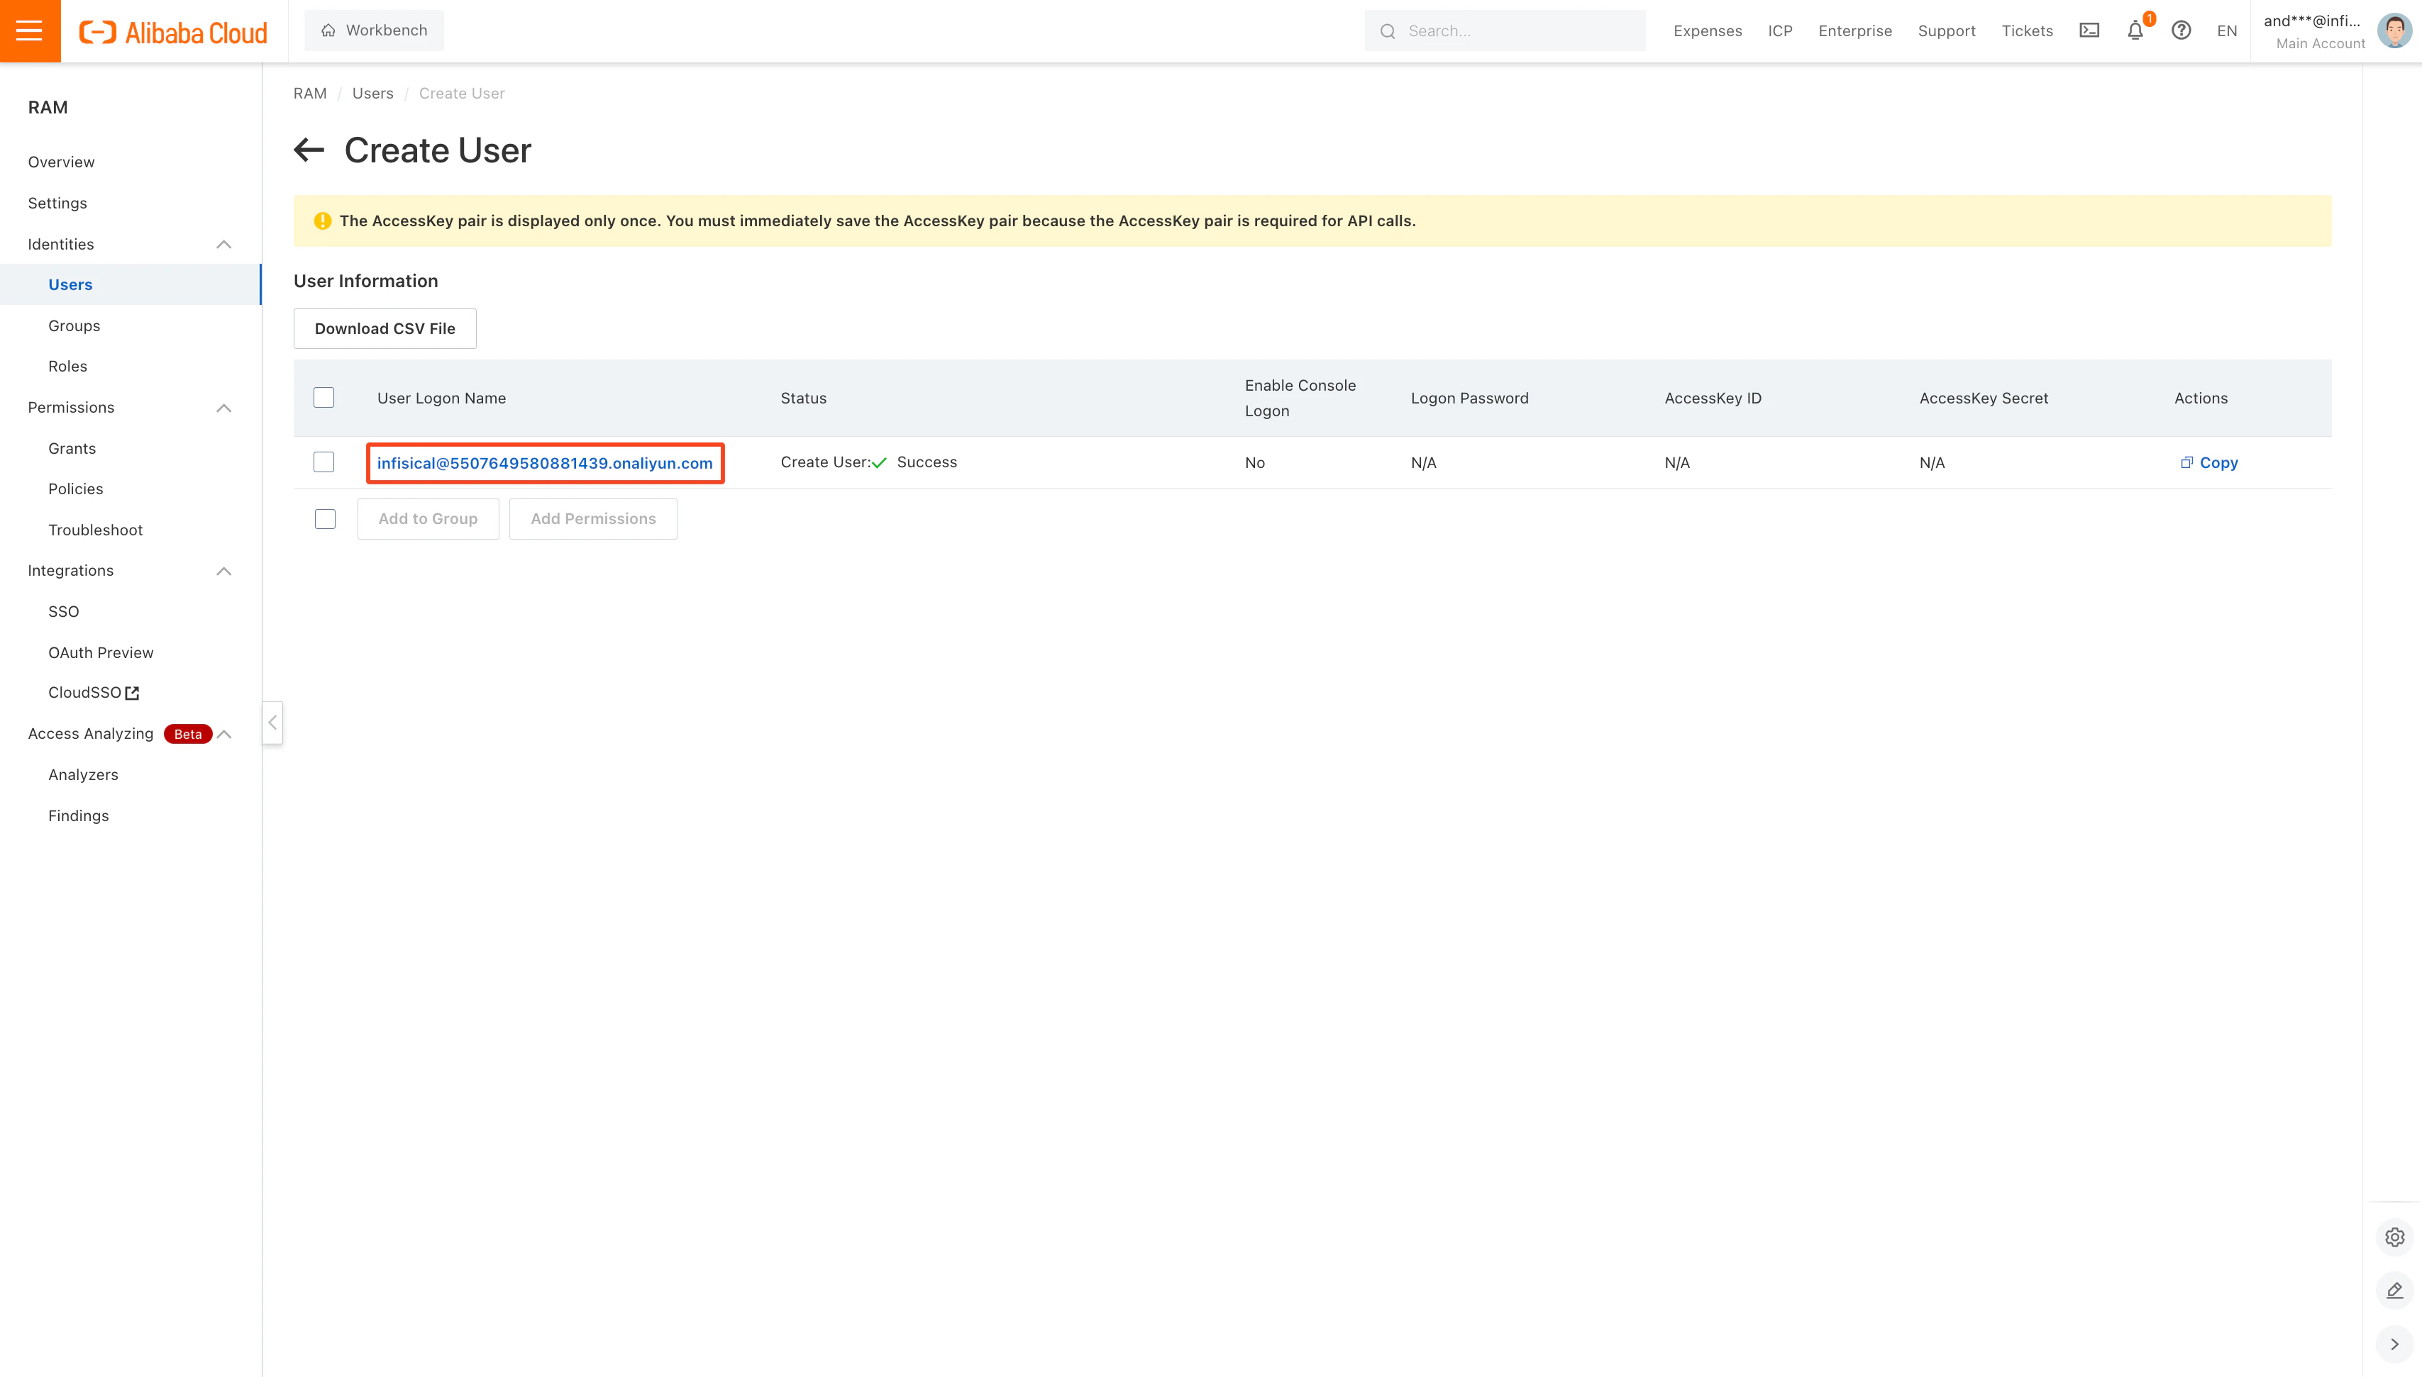Click the Users breadcrumb link
The image size is (2422, 1377).
point(372,94)
